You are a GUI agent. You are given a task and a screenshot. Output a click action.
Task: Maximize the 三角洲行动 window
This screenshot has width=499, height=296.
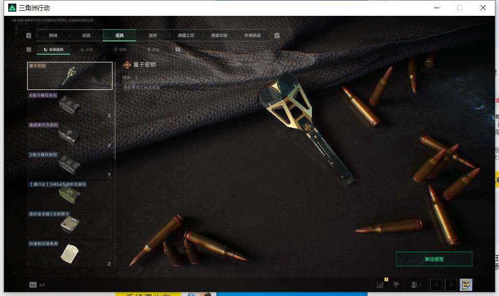pos(460,8)
